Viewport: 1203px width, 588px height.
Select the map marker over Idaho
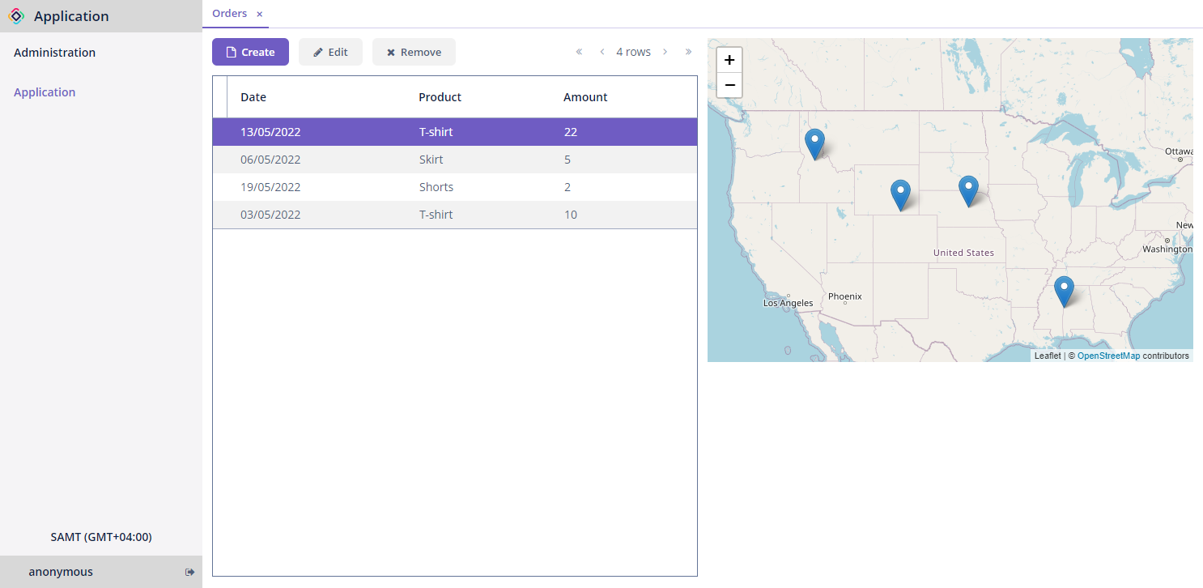coord(814,143)
